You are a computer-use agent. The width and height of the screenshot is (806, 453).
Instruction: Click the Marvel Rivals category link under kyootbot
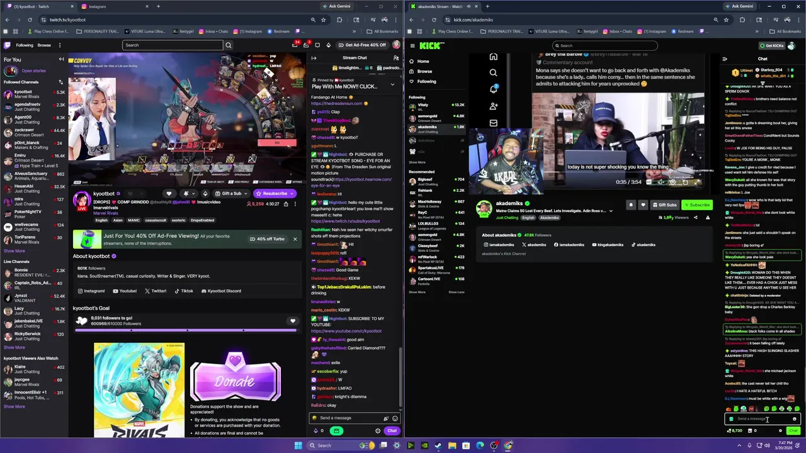click(x=106, y=213)
